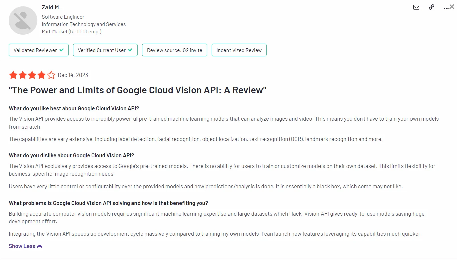The height and width of the screenshot is (260, 457).
Task: Click the green checkmark in Verified Current User
Action: click(x=130, y=50)
